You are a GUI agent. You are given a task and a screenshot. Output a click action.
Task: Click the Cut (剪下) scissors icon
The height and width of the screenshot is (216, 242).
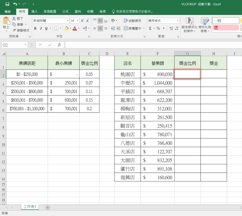[x=14, y=19]
